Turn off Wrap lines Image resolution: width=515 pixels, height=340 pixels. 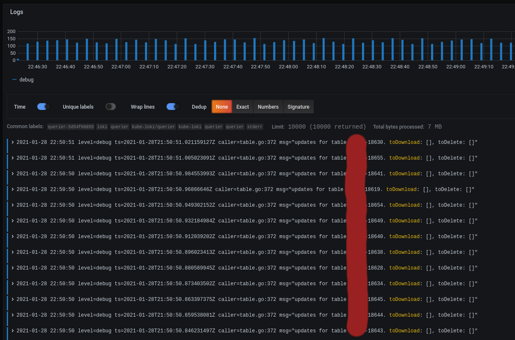173,107
